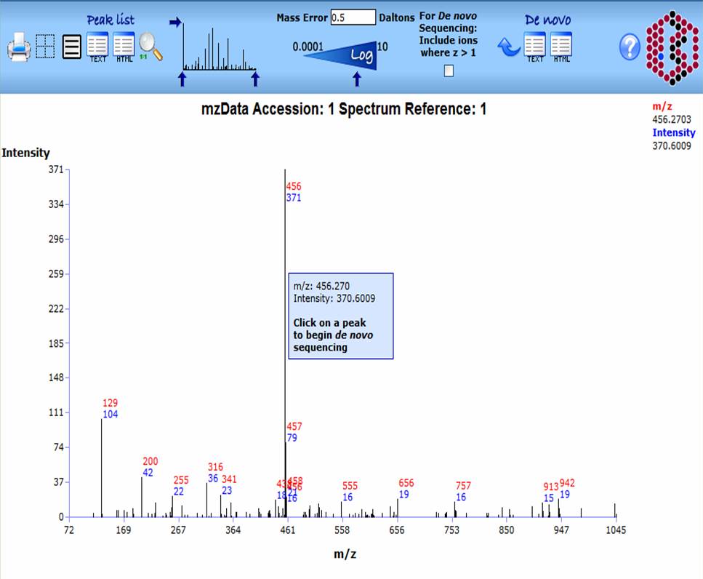This screenshot has width=703, height=579.
Task: Export Peak list as TEXT
Action: pos(97,47)
